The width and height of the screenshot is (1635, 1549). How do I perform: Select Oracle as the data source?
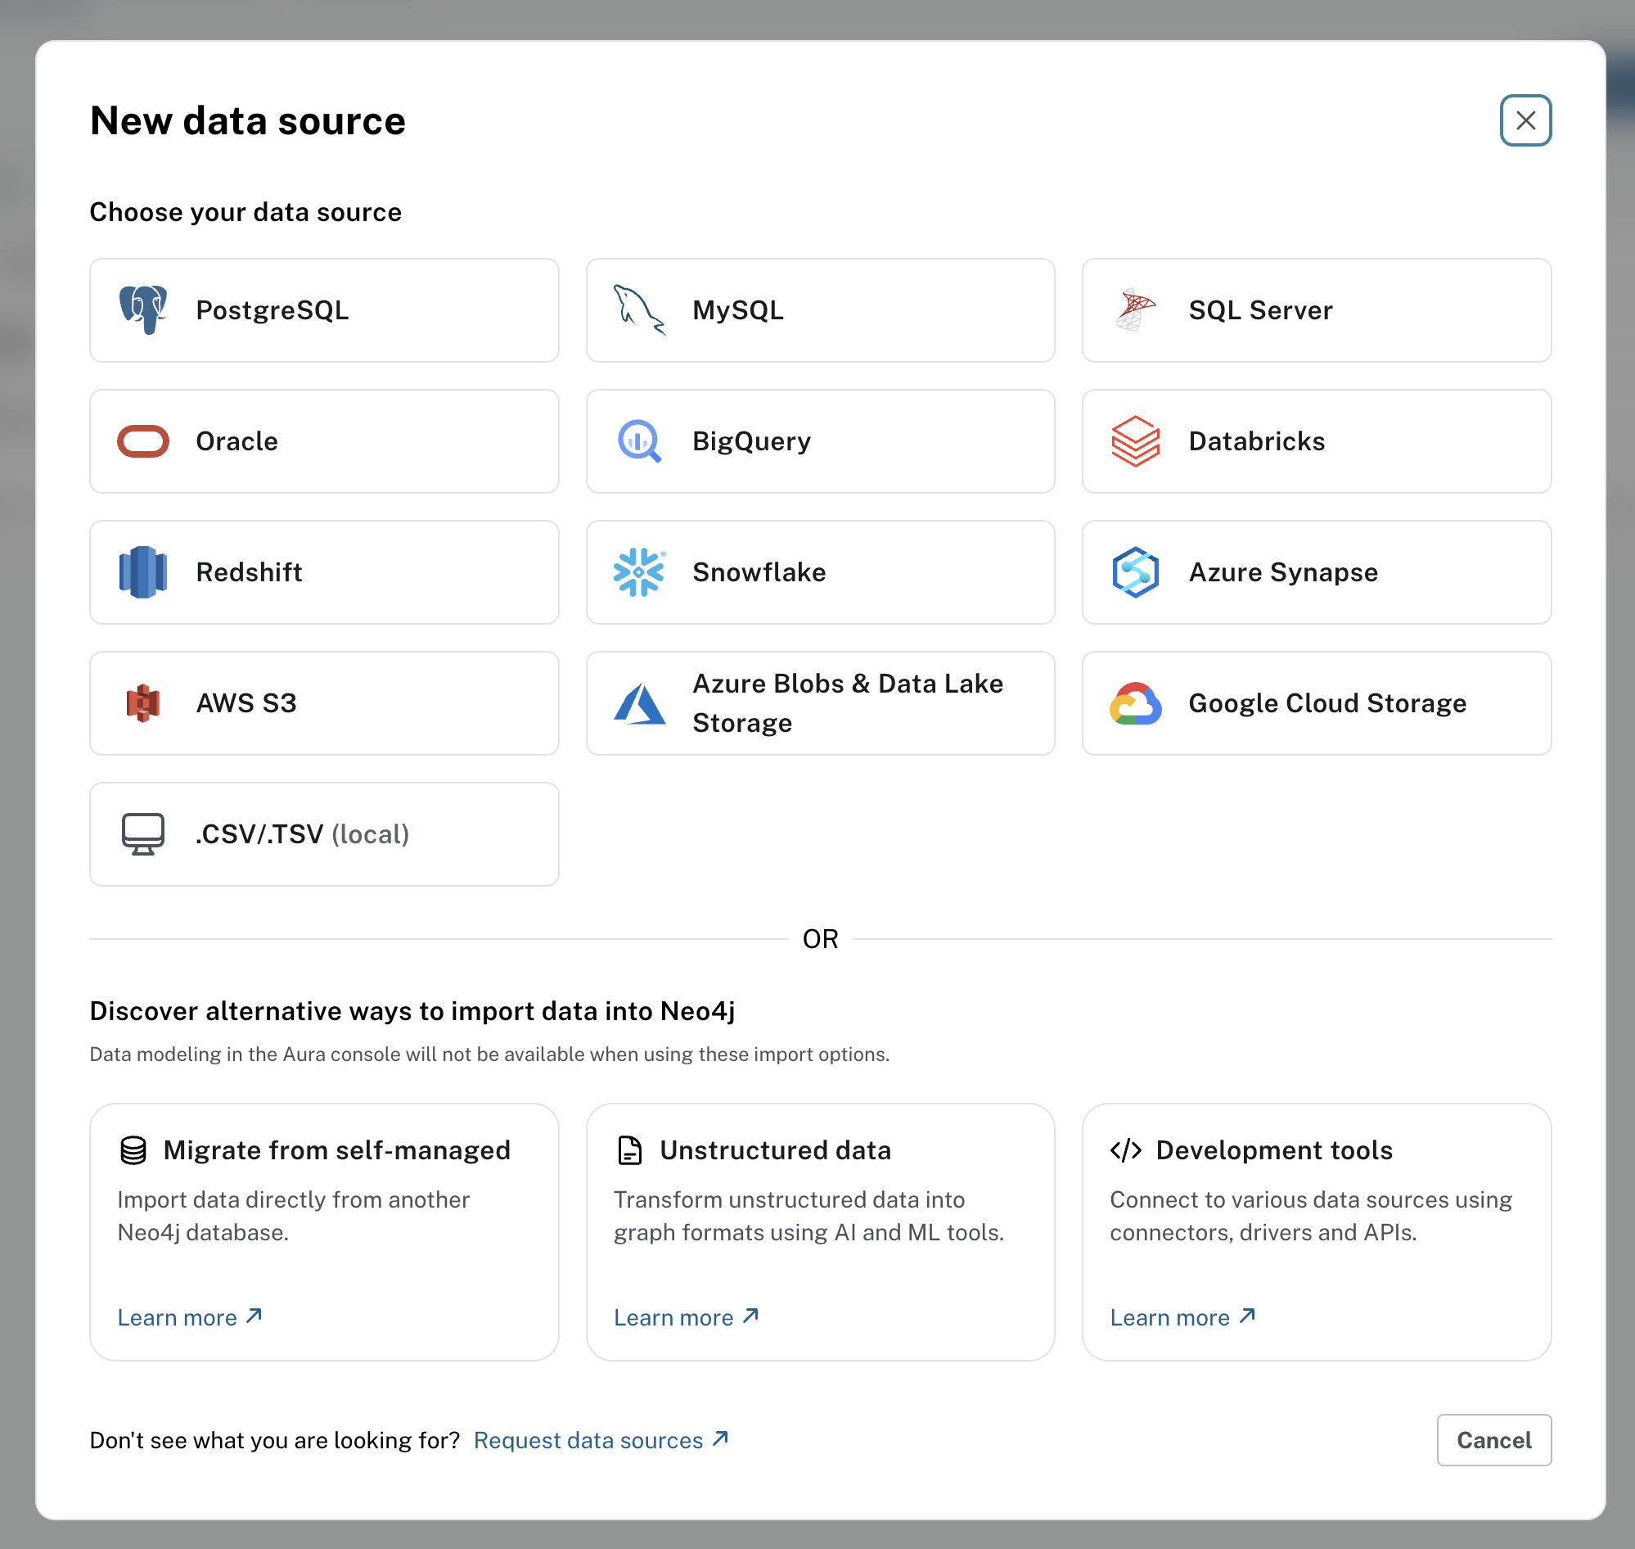[323, 441]
